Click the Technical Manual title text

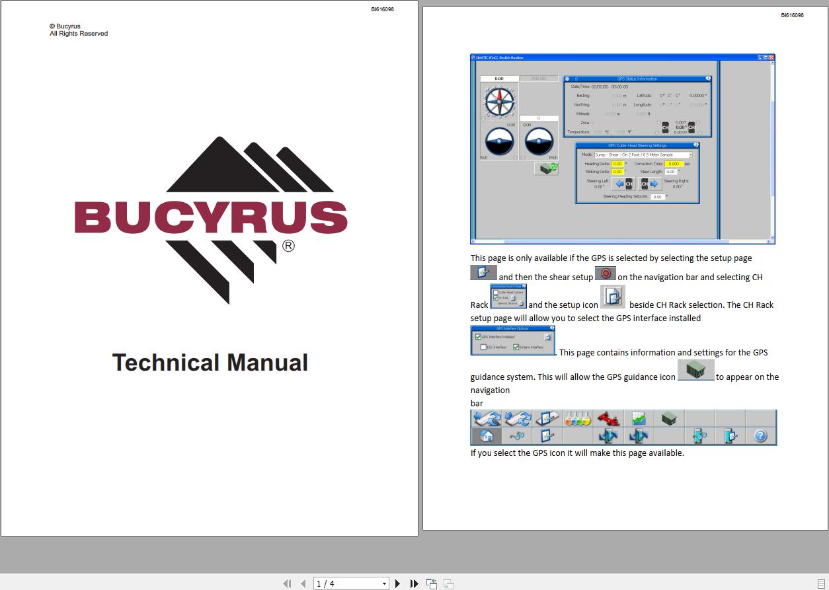pyautogui.click(x=210, y=362)
